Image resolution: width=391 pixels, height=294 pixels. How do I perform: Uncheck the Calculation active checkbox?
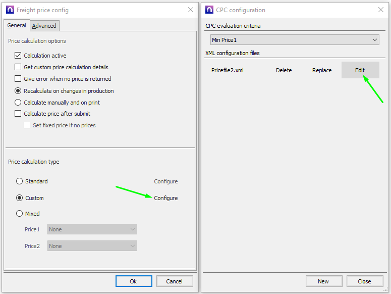click(x=19, y=56)
